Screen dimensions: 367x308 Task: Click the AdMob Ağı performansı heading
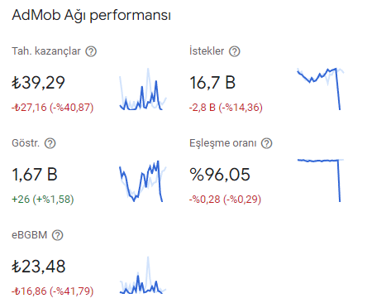(x=91, y=15)
